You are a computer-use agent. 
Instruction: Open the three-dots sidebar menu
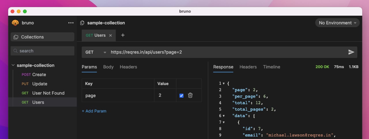click(71, 23)
